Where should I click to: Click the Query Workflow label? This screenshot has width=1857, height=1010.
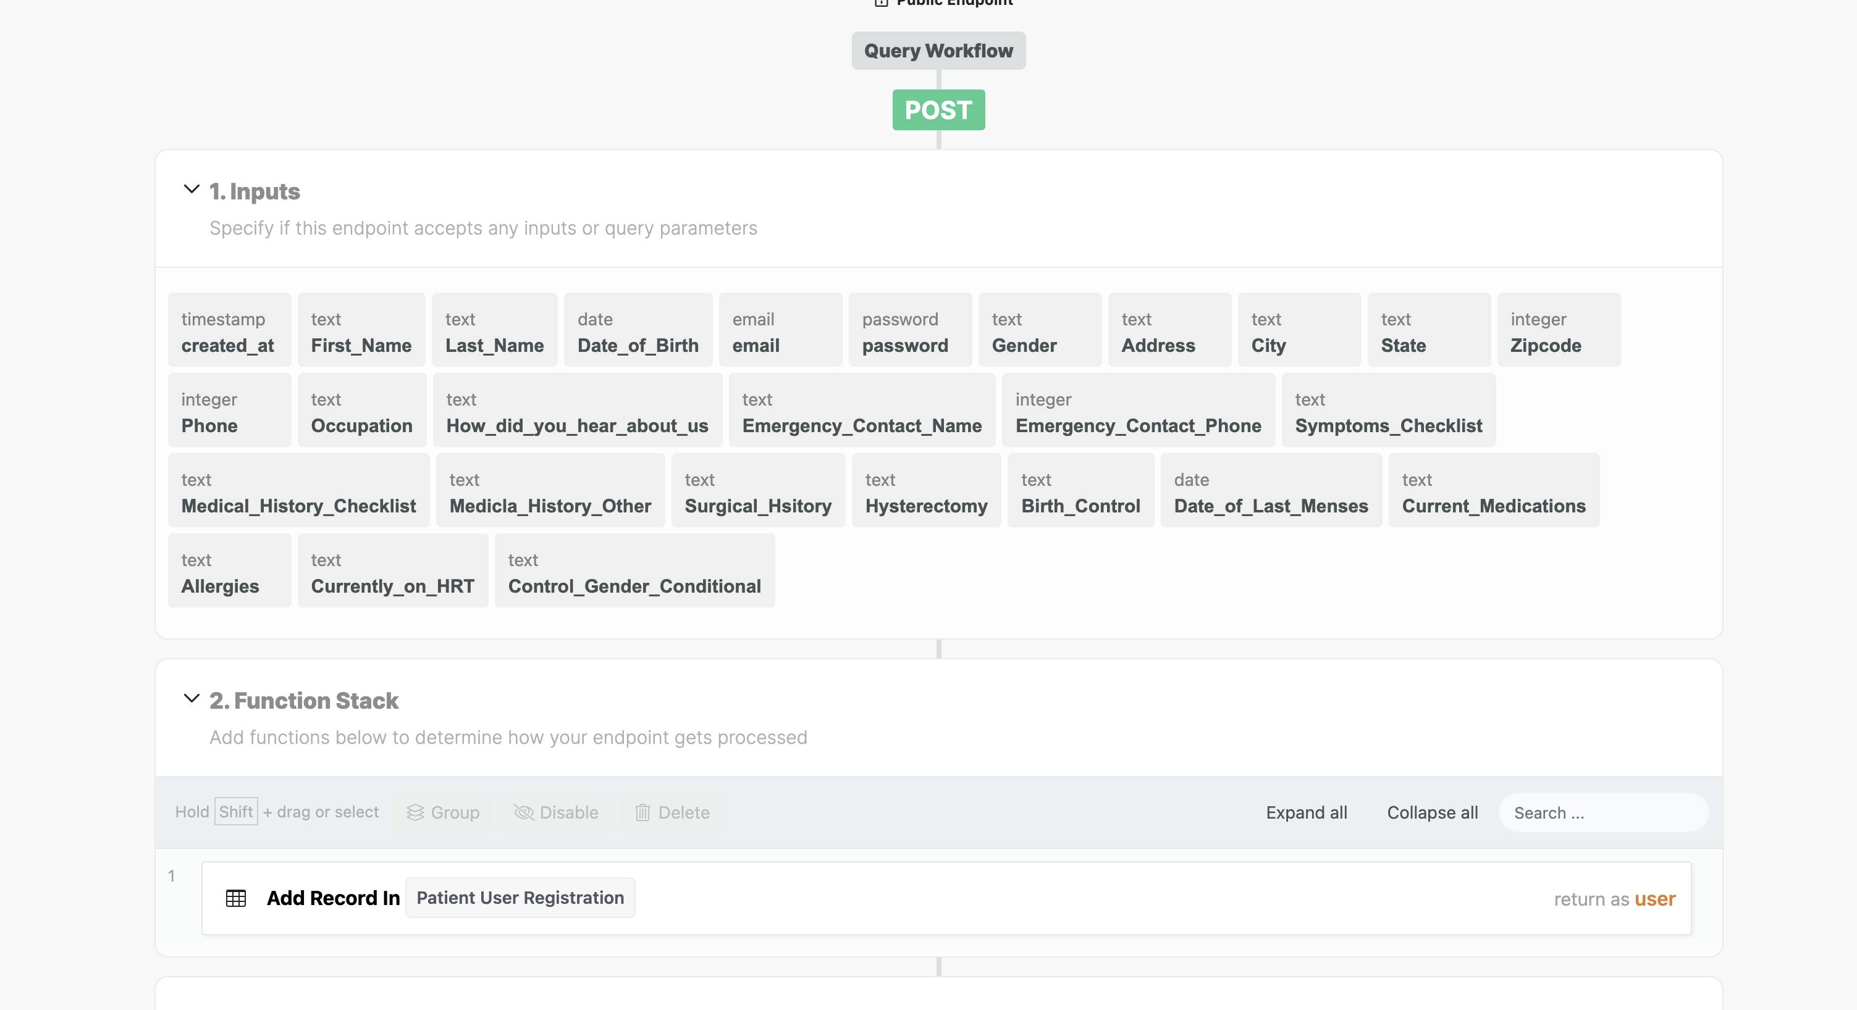point(938,51)
